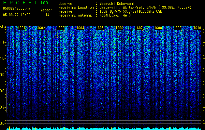
Task: Click the tallest yellow meteor spike below 1603
Action: [x=61, y=127]
